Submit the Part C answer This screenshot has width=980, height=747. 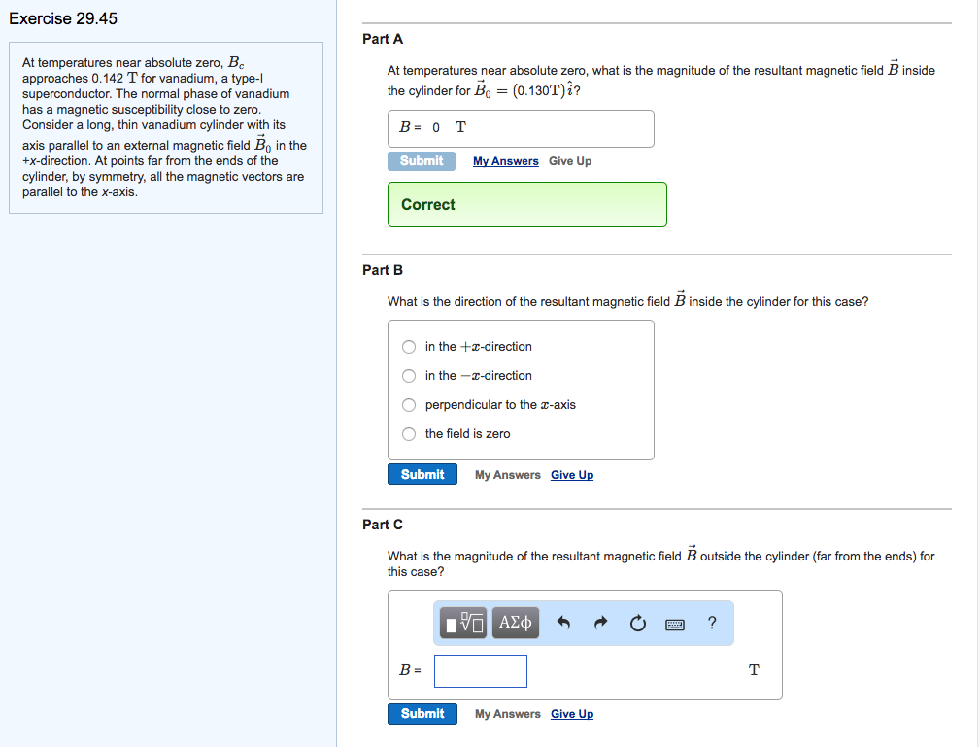tap(422, 713)
